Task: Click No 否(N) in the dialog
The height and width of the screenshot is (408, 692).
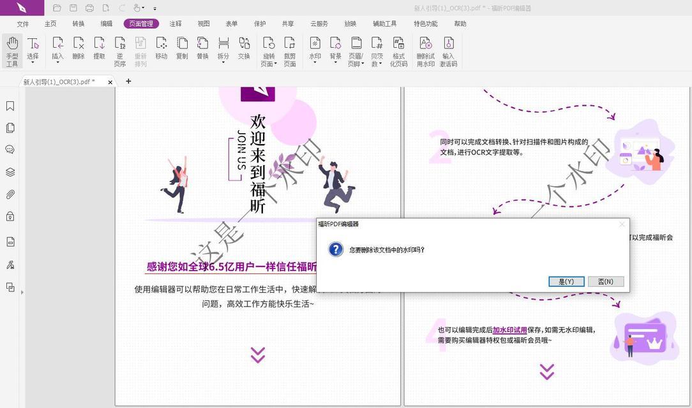Action: point(605,282)
